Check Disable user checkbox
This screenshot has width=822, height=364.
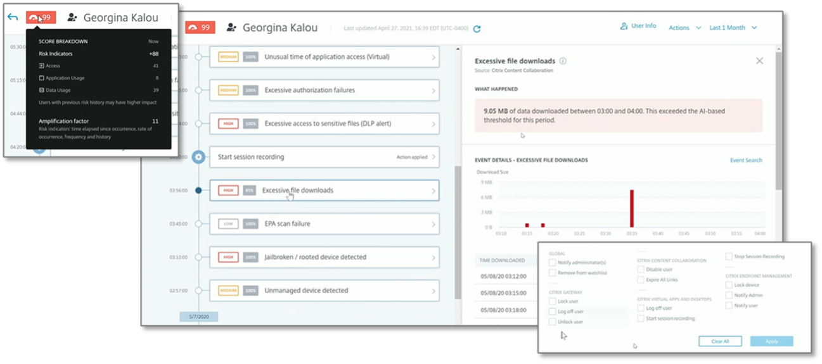[x=641, y=269]
